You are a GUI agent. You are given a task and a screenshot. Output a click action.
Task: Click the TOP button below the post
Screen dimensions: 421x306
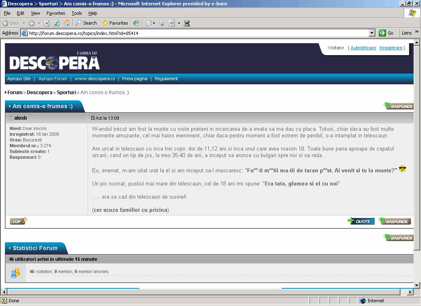(x=18, y=221)
